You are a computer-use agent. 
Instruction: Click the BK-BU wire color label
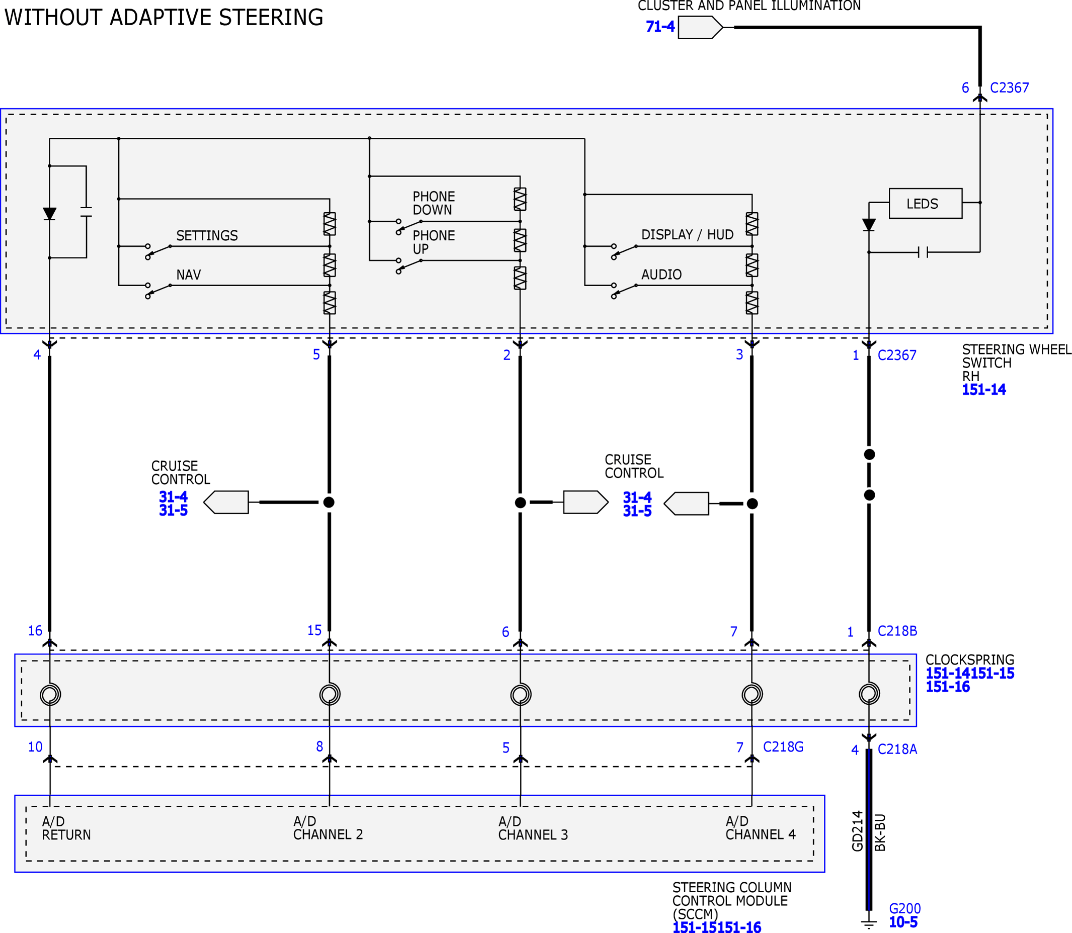pyautogui.click(x=880, y=832)
